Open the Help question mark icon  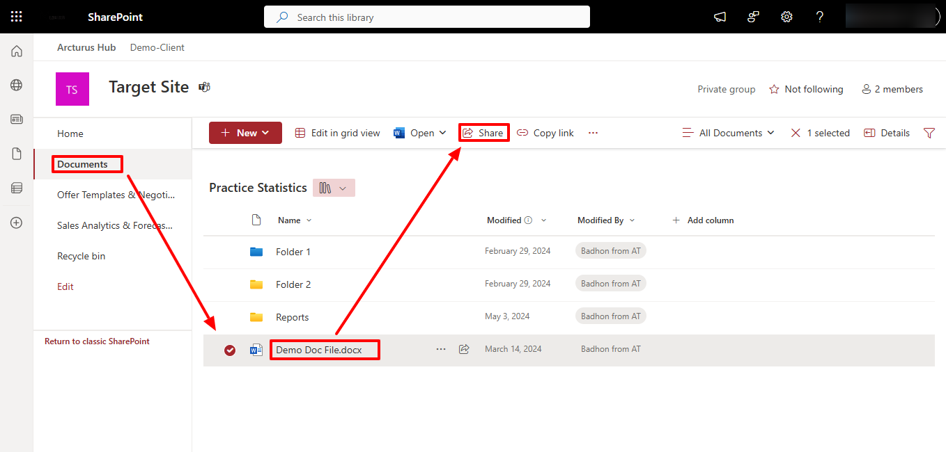click(x=820, y=17)
